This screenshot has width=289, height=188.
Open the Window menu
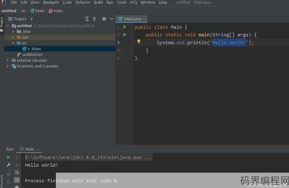(x=148, y=2)
